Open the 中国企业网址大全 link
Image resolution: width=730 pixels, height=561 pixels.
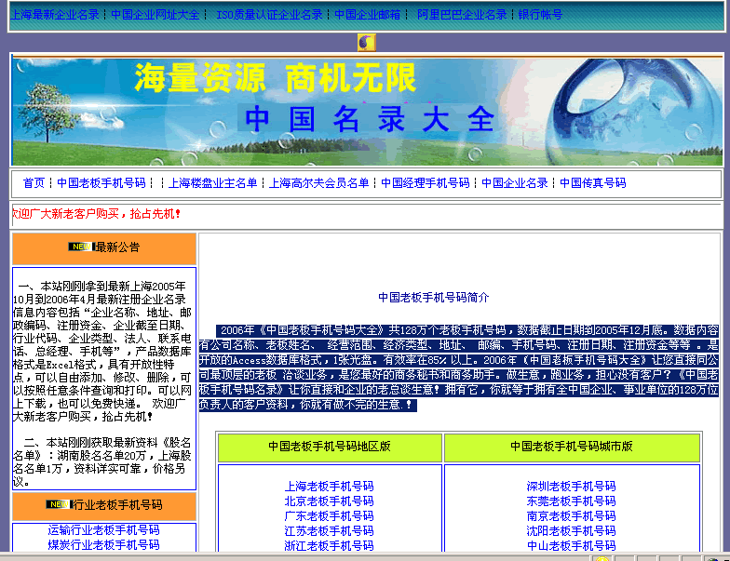pyautogui.click(x=155, y=15)
